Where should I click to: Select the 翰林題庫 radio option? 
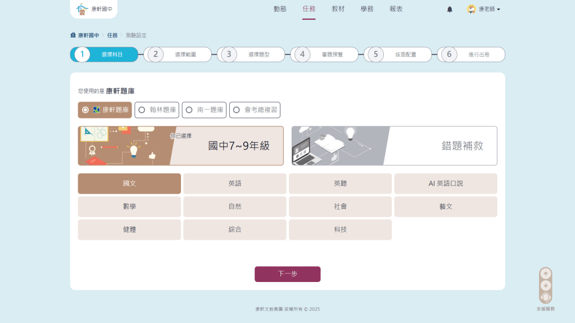click(x=142, y=110)
